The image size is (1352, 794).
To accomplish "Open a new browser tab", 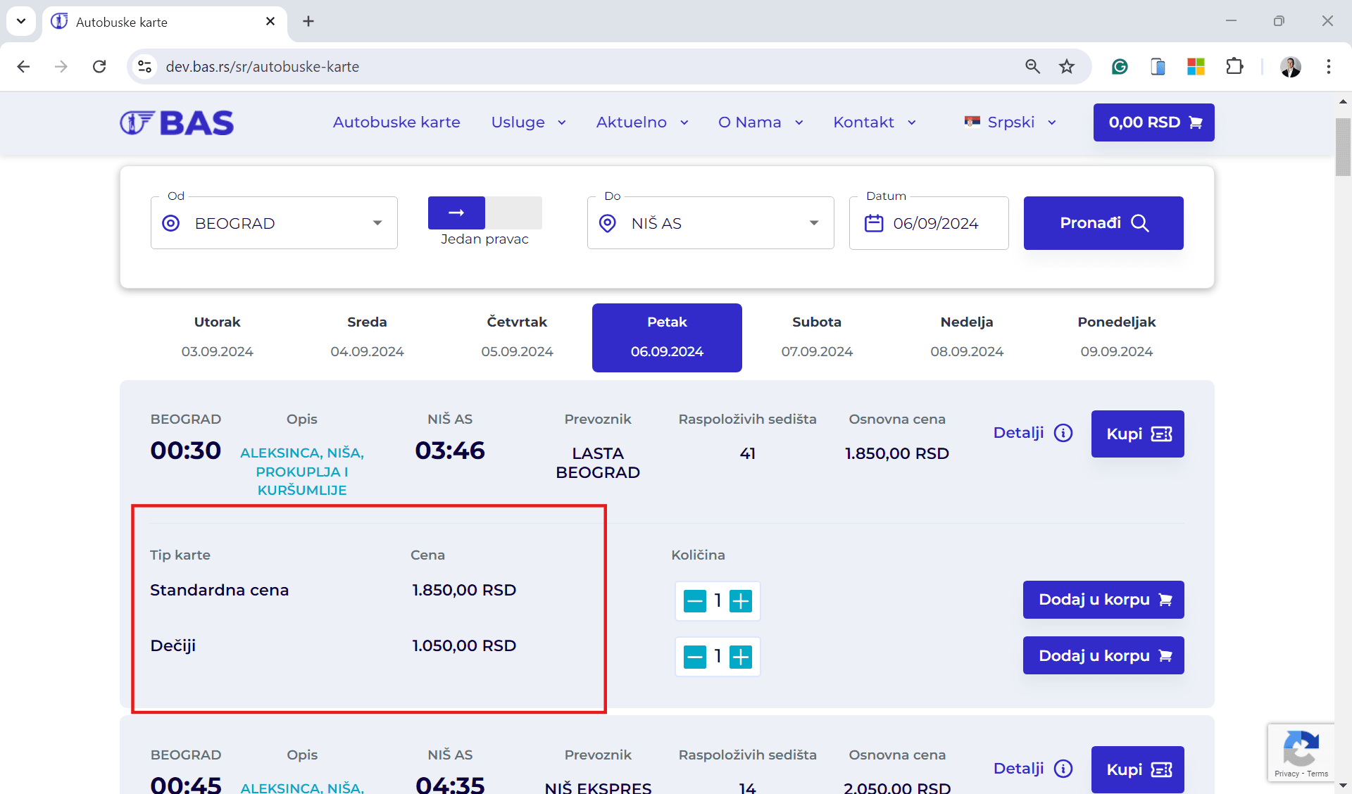I will click(x=308, y=21).
